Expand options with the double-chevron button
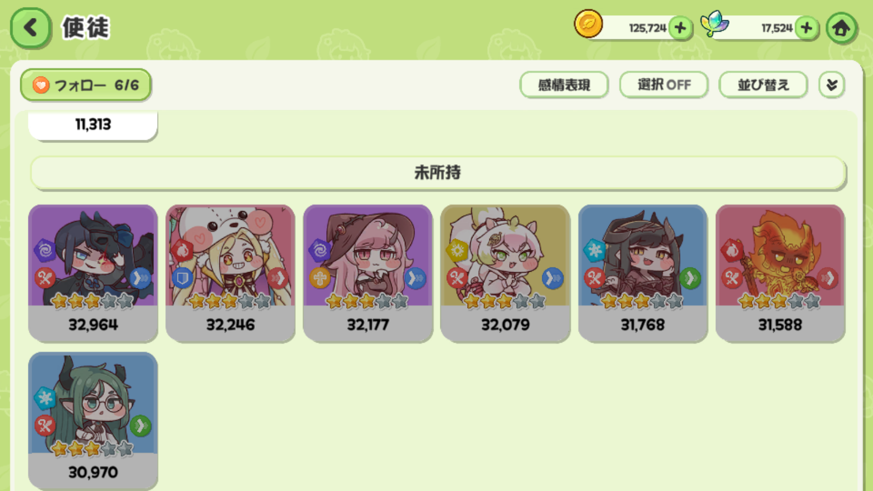The image size is (873, 491). (x=832, y=85)
